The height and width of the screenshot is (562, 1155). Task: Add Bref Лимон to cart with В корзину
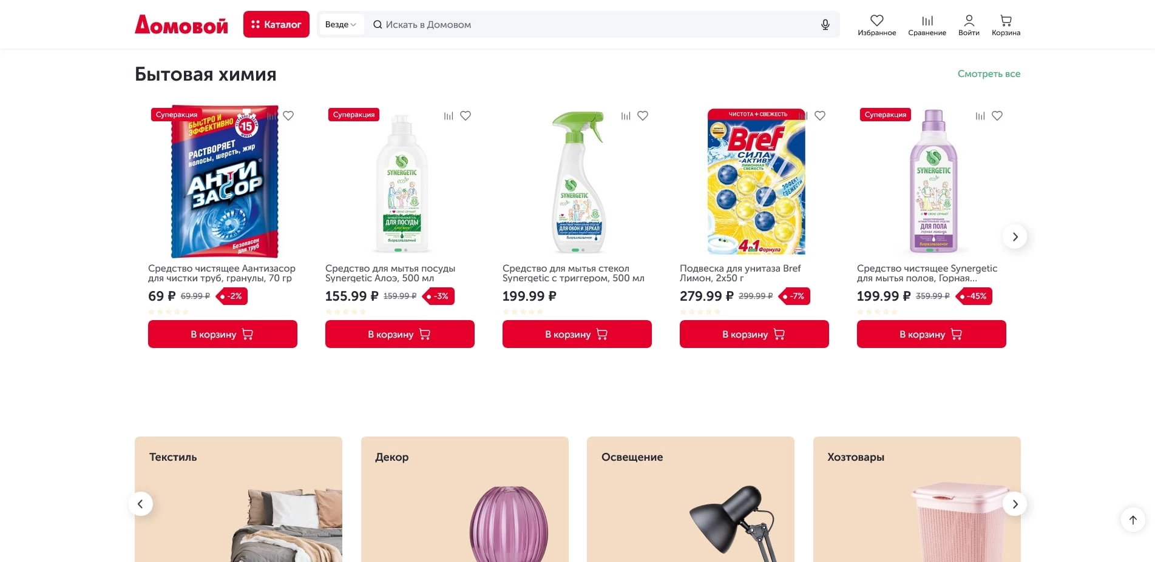point(754,334)
